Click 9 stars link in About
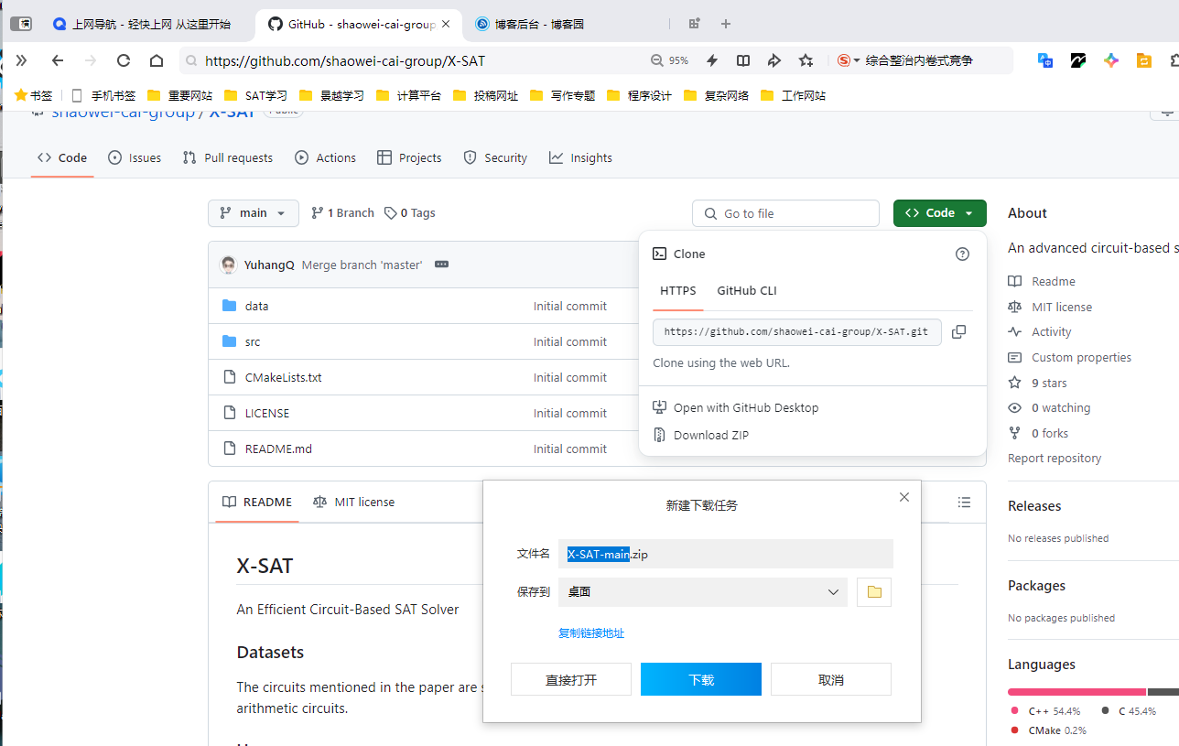The image size is (1179, 746). [x=1049, y=383]
